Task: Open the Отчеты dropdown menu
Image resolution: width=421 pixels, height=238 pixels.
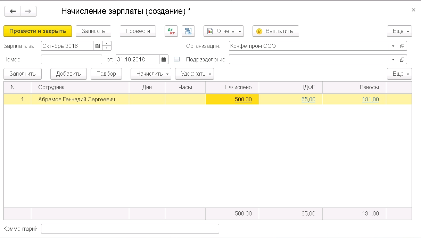Action: [224, 31]
